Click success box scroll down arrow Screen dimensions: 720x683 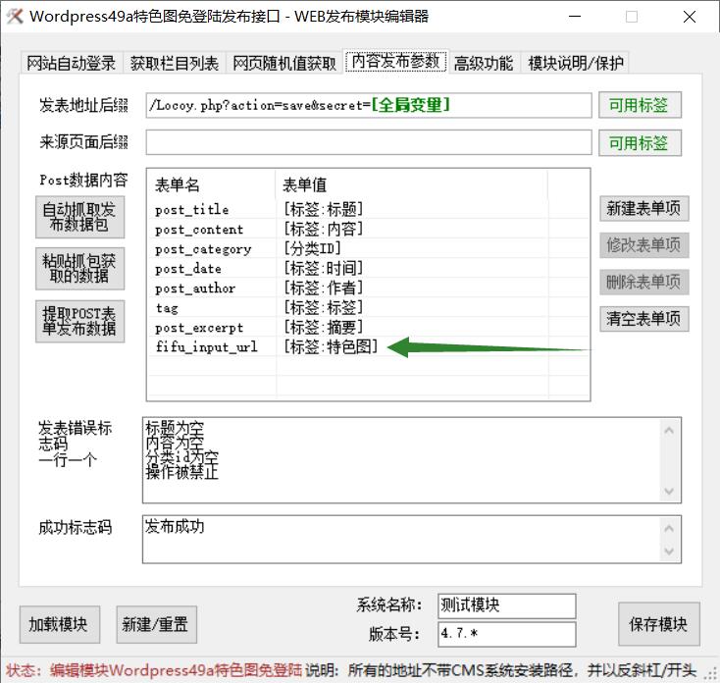[669, 551]
